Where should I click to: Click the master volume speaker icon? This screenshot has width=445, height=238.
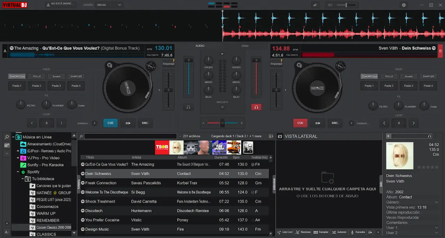click(x=330, y=5)
